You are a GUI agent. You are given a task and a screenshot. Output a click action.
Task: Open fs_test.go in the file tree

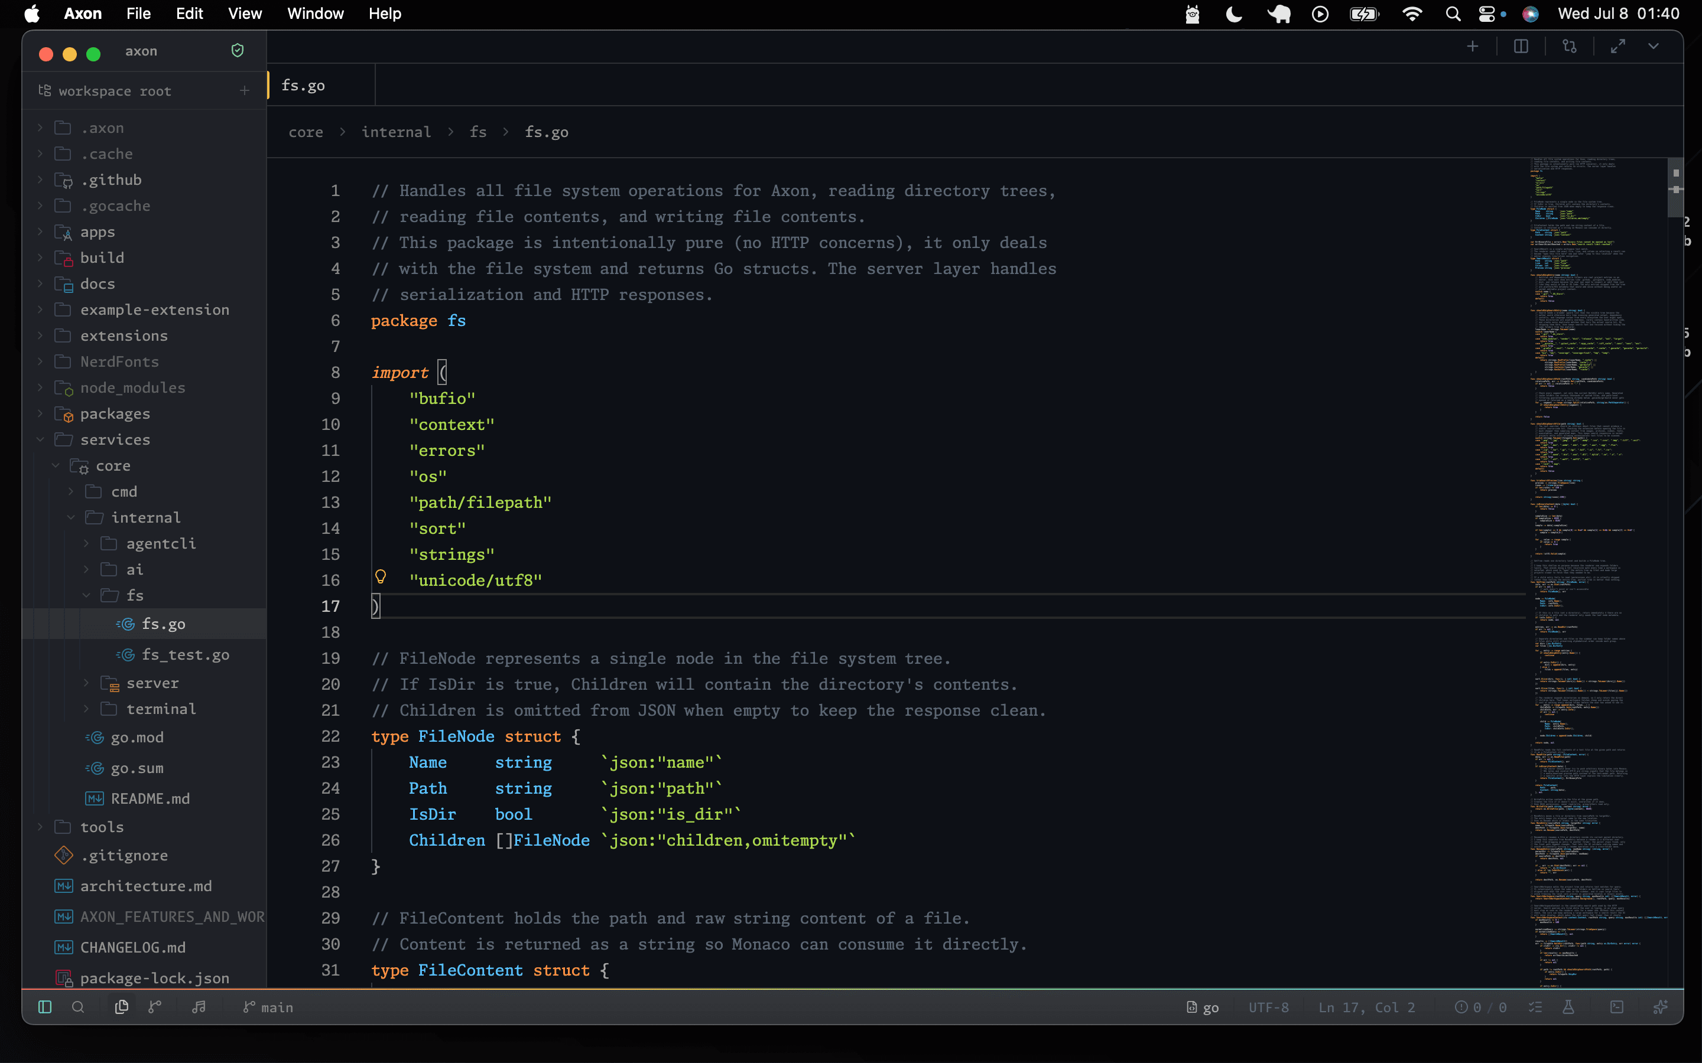tap(145, 654)
